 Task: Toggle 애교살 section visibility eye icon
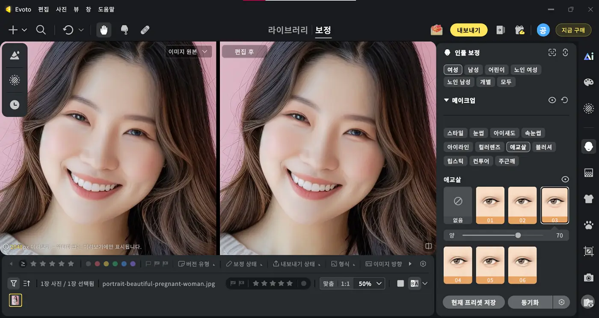click(x=565, y=179)
